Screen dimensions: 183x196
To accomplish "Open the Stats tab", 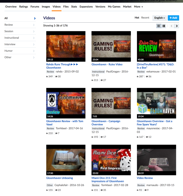I will 74,7.
